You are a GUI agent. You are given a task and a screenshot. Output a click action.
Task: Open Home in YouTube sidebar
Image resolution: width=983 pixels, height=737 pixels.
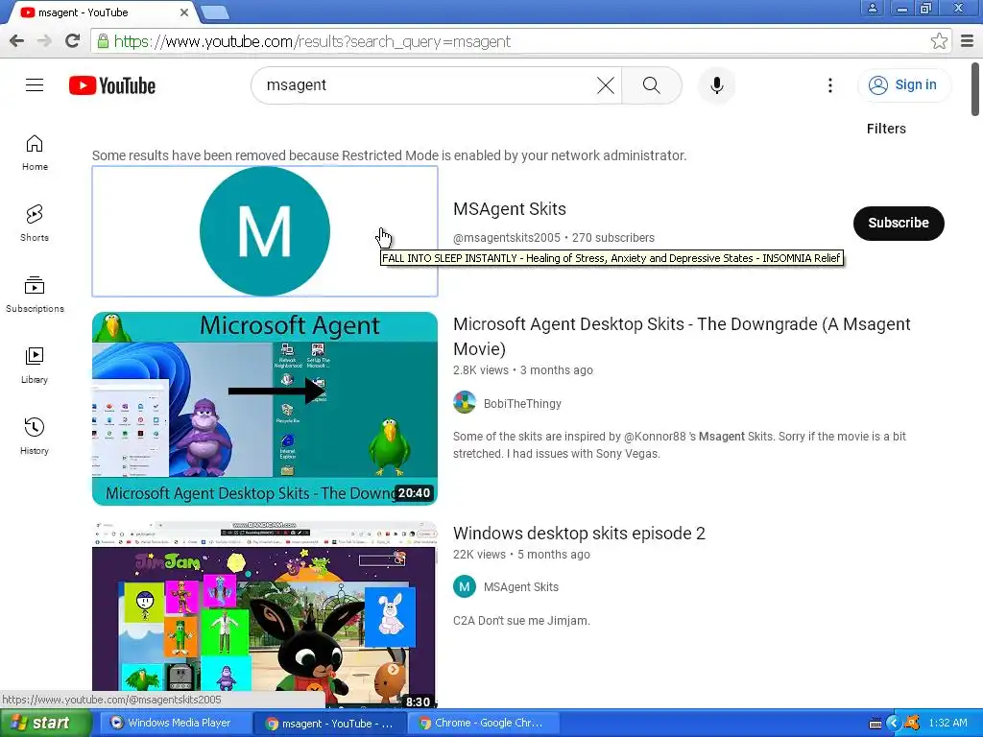35,153
